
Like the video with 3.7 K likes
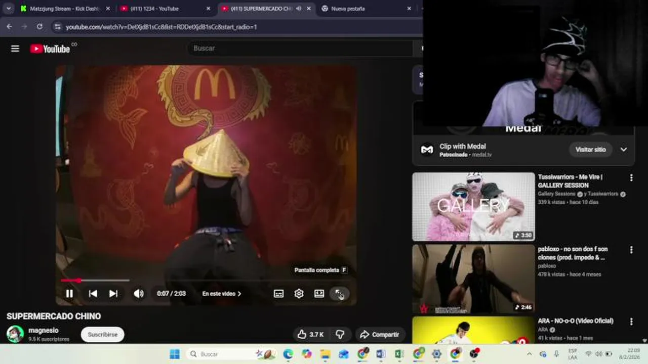(311, 334)
